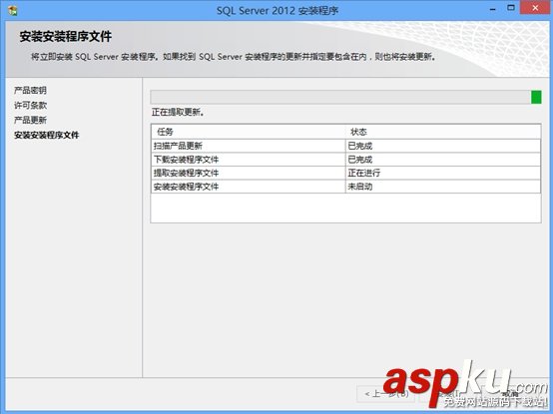Select bold 安装安装程序文件 step in left sidebar
This screenshot has height=414, width=553.
(x=47, y=135)
